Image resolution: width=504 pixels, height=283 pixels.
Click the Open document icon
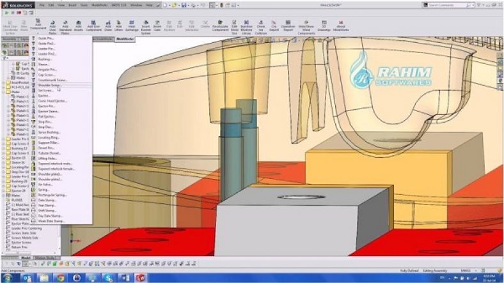click(x=174, y=5)
